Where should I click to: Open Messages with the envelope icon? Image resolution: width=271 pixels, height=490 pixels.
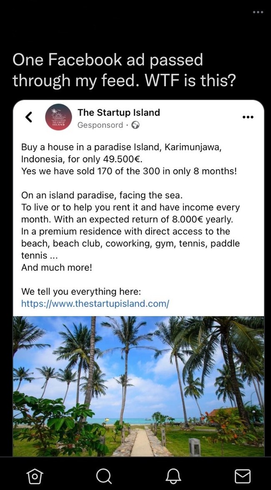point(242,475)
